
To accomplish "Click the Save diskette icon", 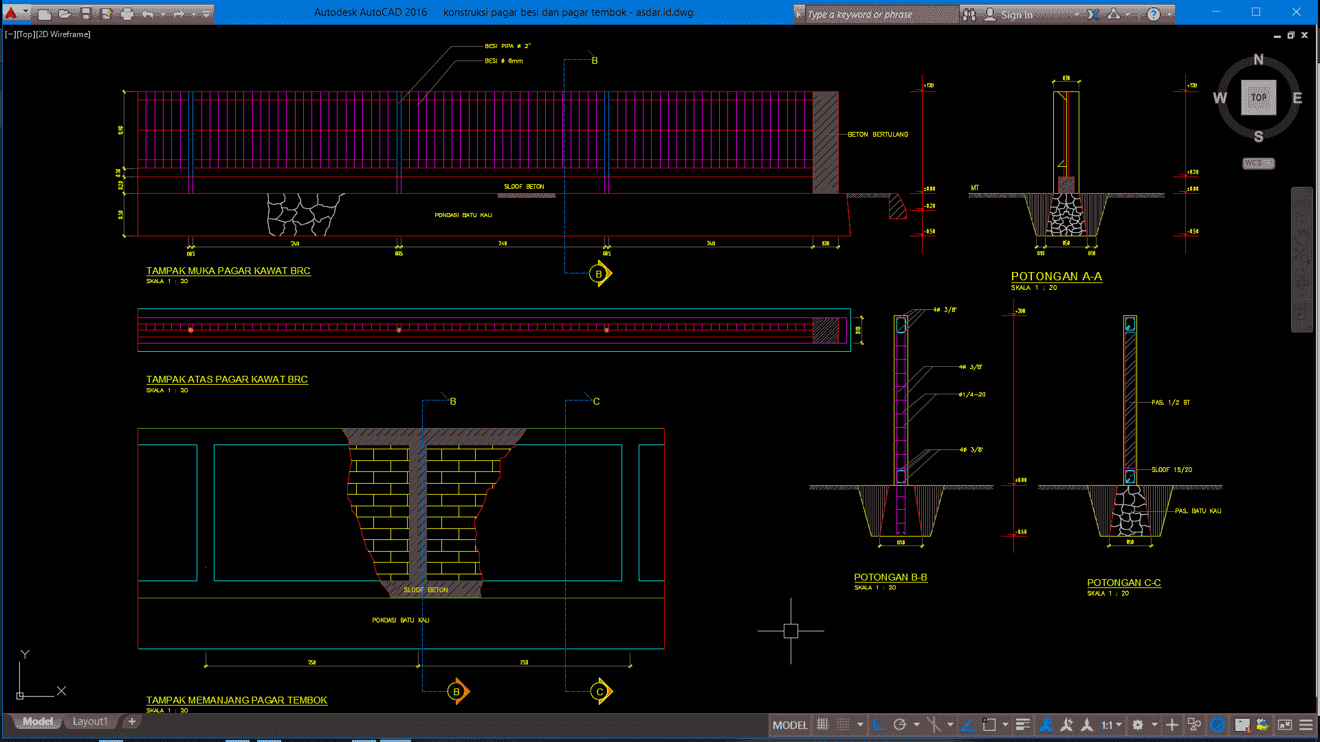I will pyautogui.click(x=85, y=14).
